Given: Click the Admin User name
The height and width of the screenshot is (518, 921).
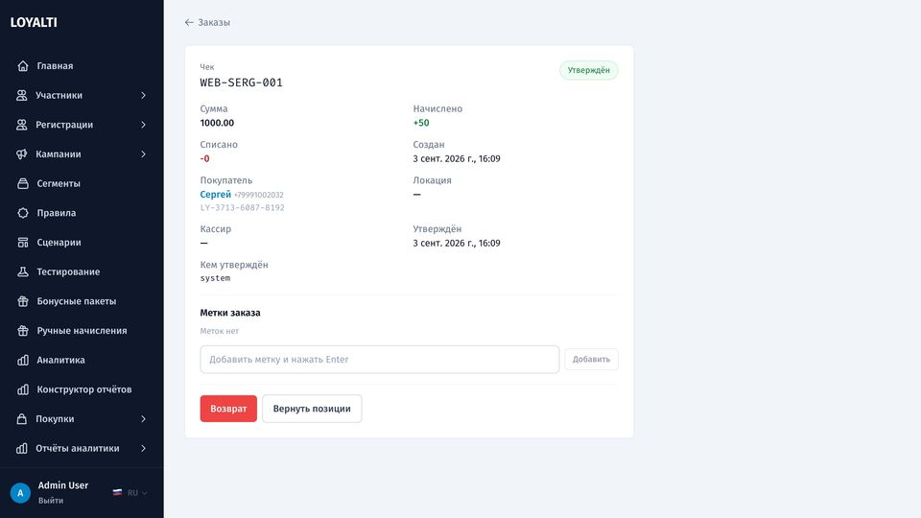Looking at the screenshot, I should point(63,485).
